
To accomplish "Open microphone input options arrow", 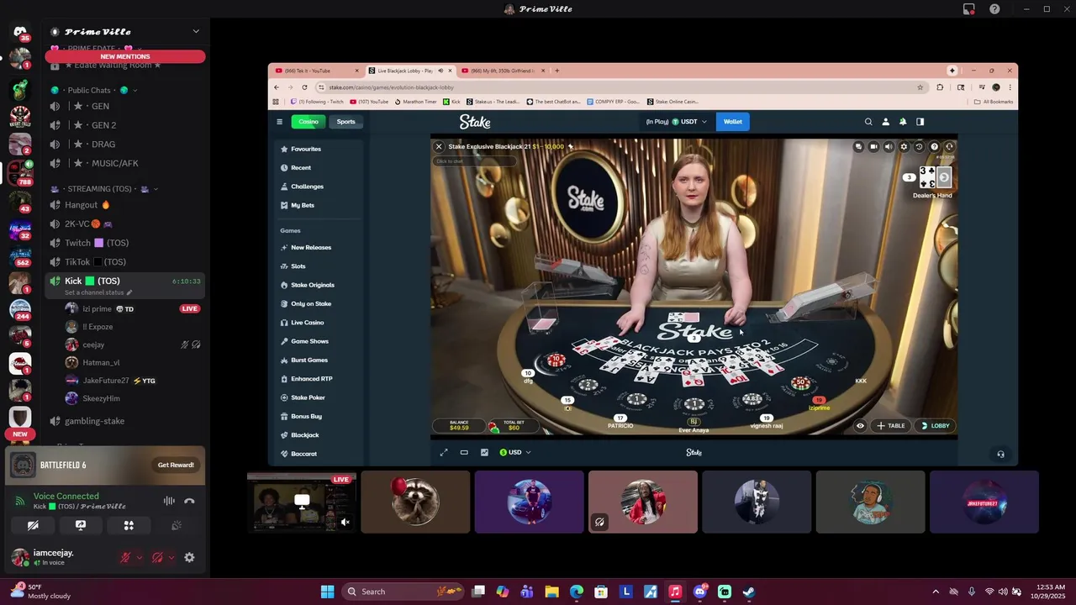I will pos(139,557).
